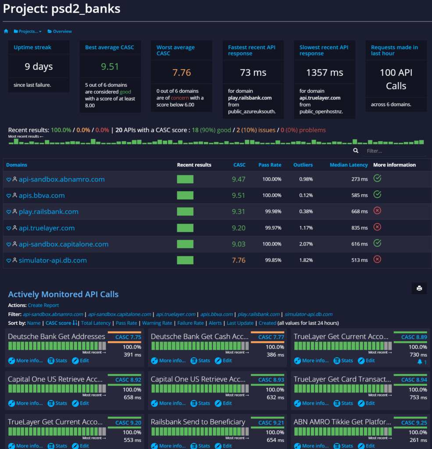Open api.truelayer.com domain link
Image resolution: width=432 pixels, height=449 pixels.
coord(46,228)
